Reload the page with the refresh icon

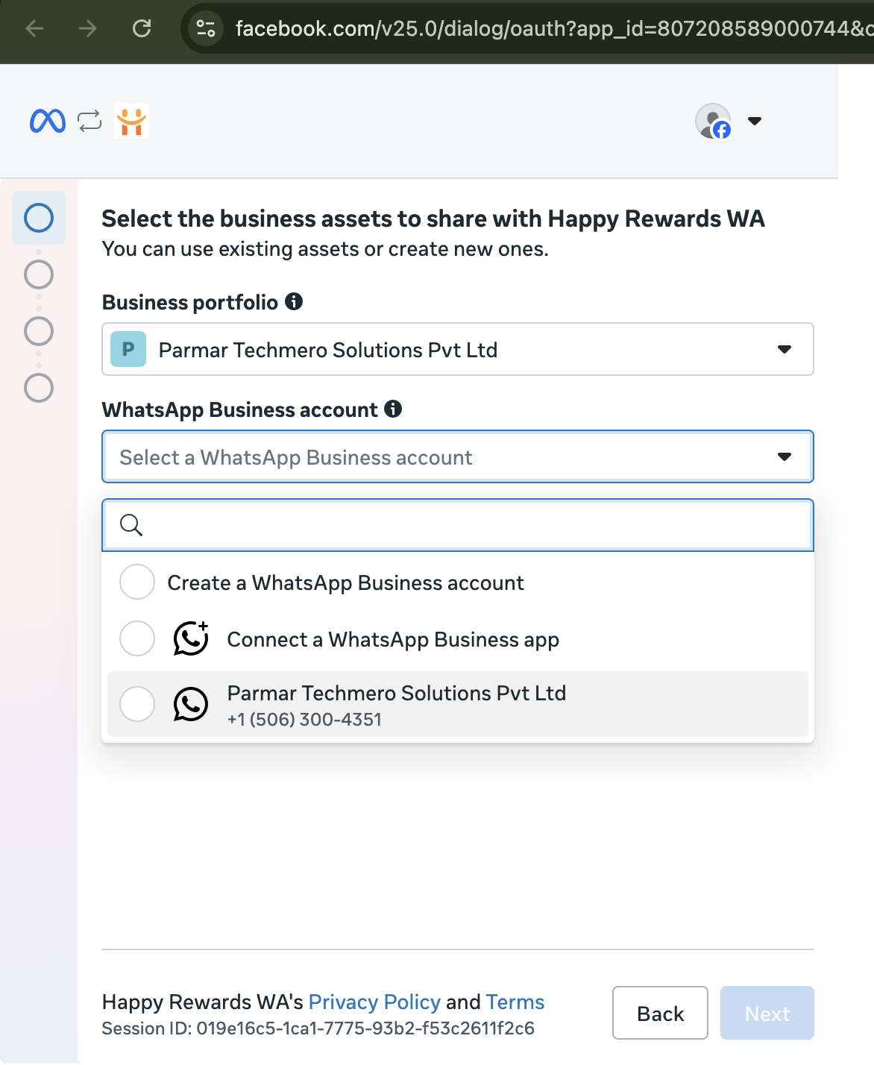tap(142, 28)
